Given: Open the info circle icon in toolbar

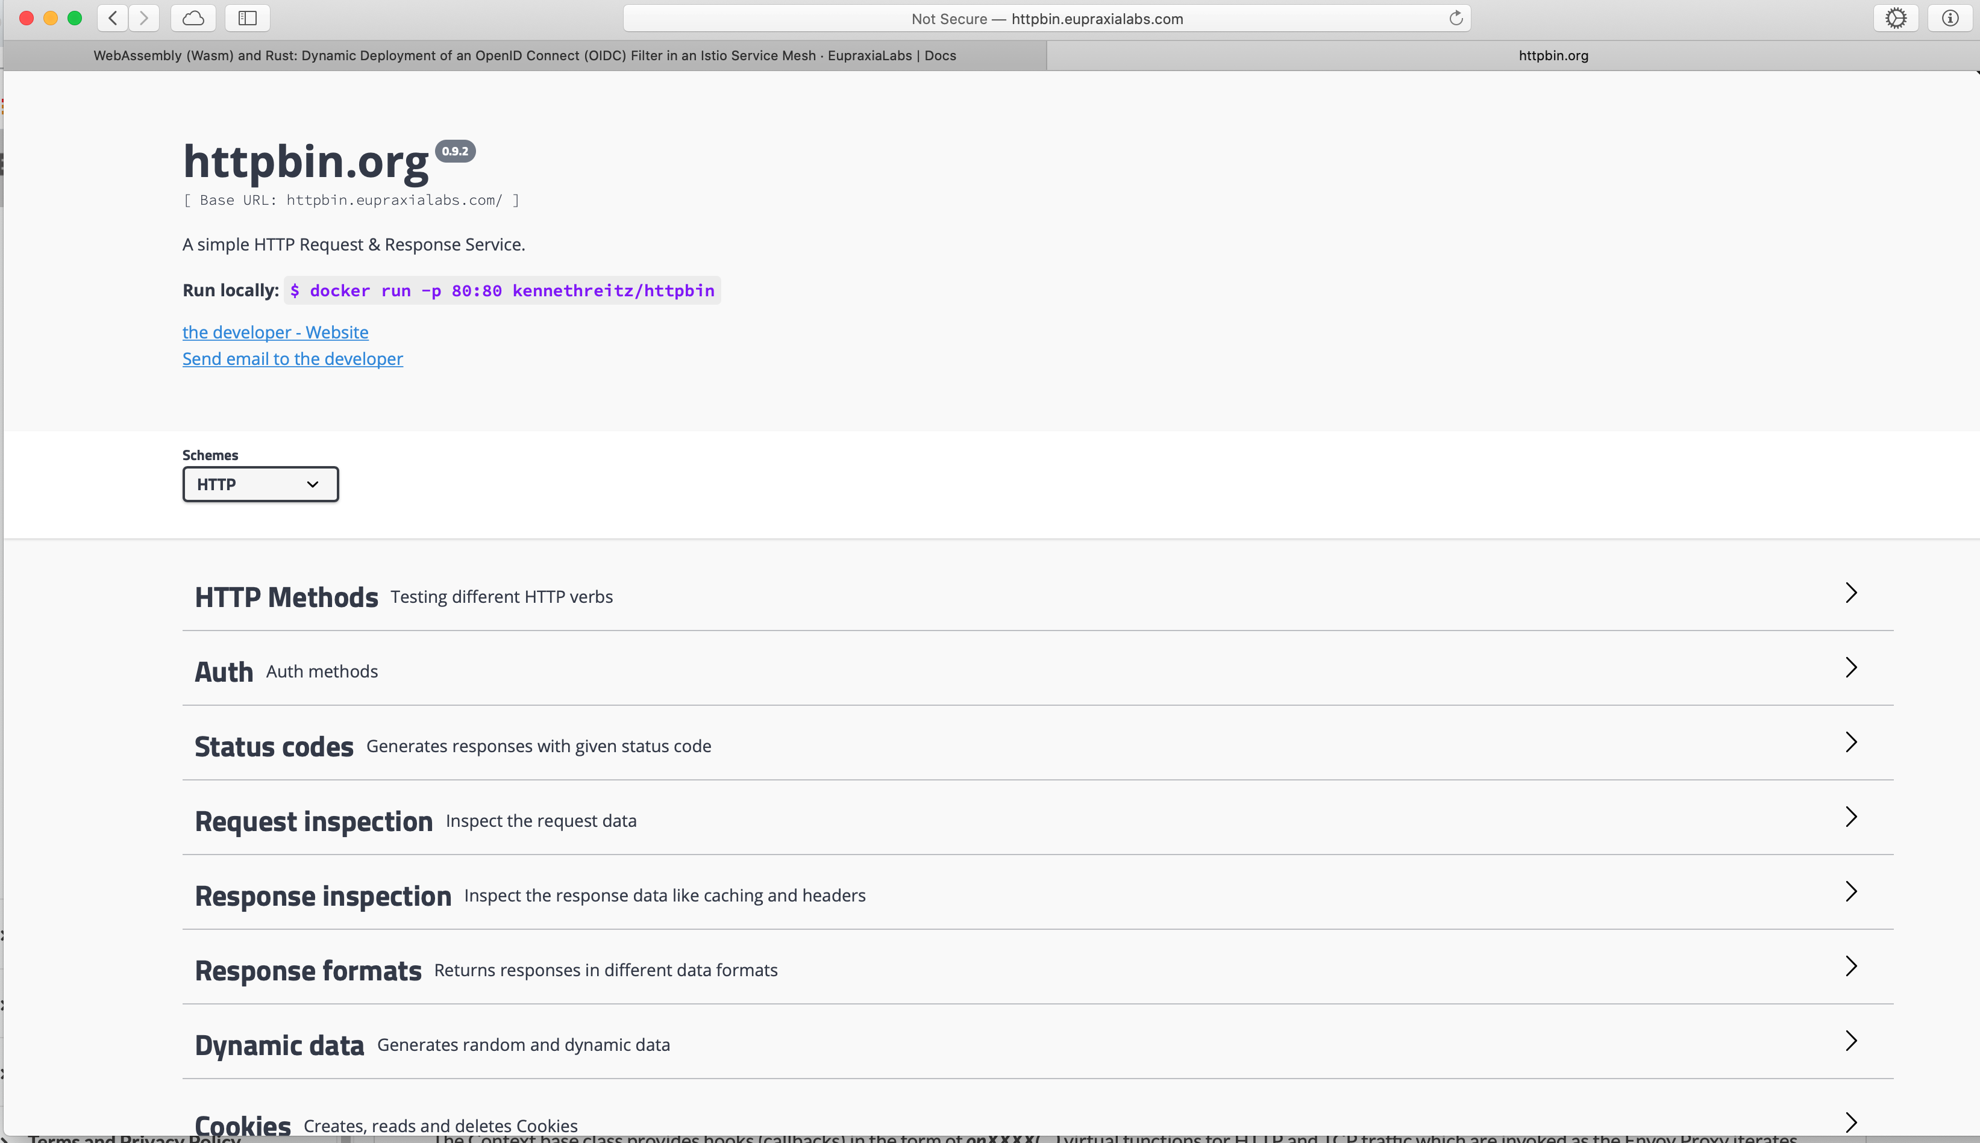Looking at the screenshot, I should pyautogui.click(x=1949, y=18).
